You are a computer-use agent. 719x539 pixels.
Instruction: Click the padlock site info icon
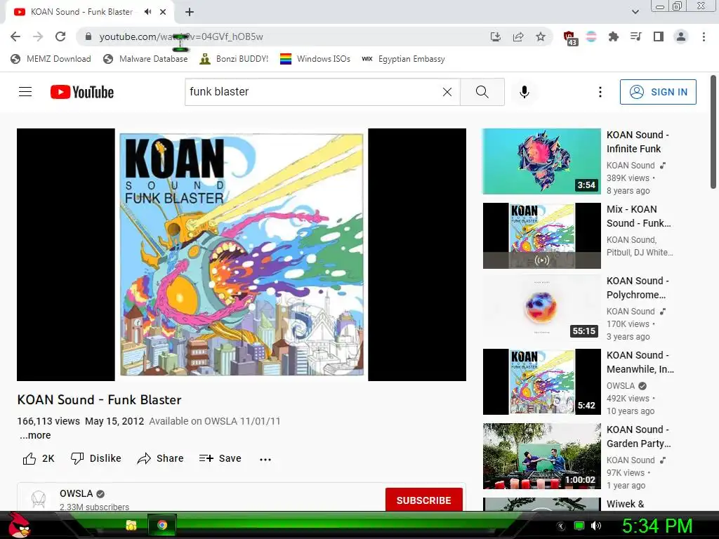[x=88, y=36]
